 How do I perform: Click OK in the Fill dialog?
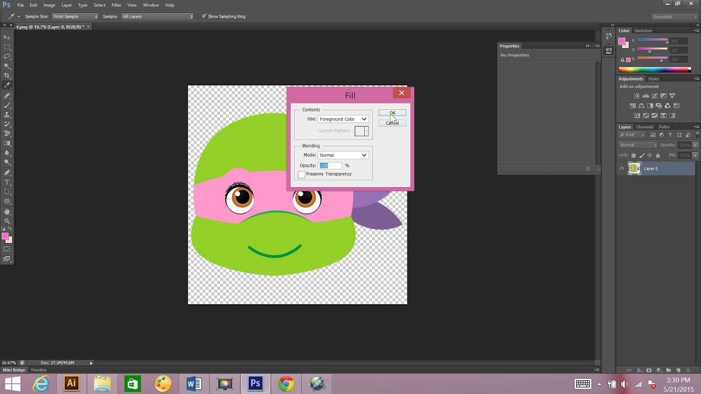point(392,113)
